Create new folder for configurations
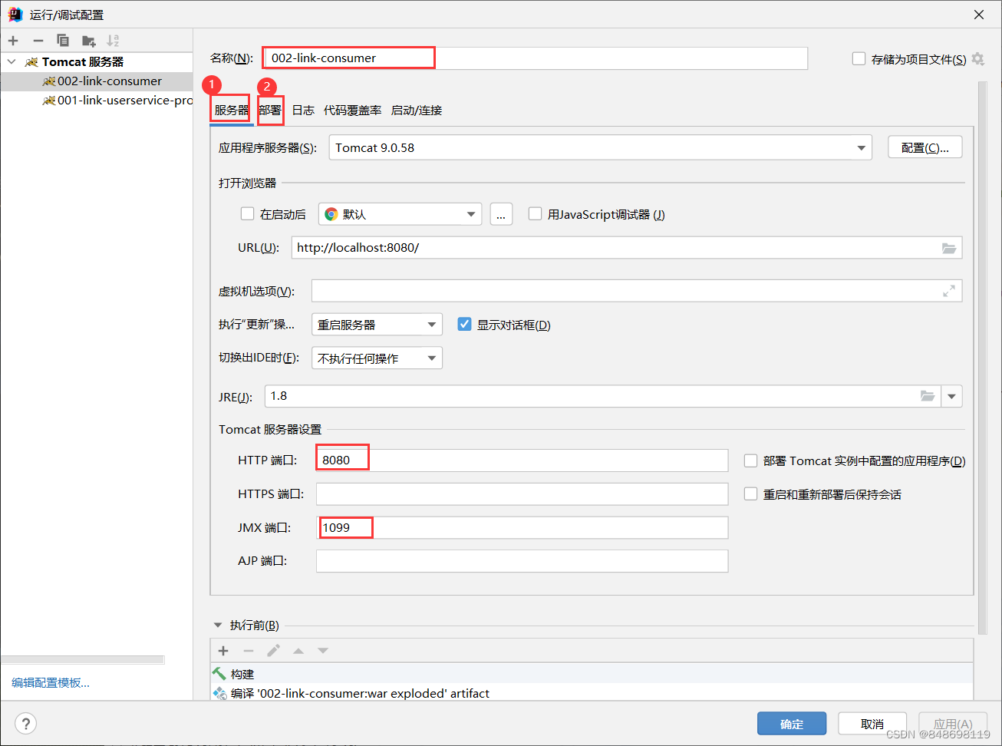 coord(89,41)
